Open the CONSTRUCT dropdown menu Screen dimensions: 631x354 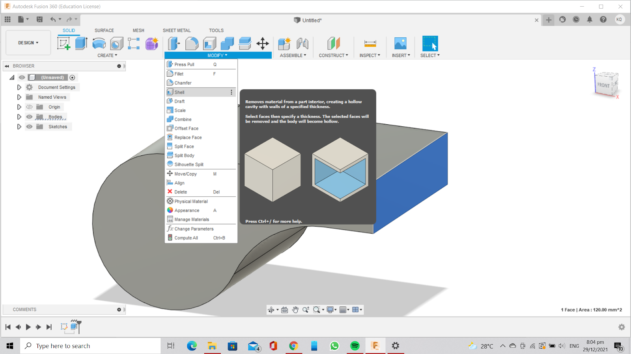tap(334, 55)
